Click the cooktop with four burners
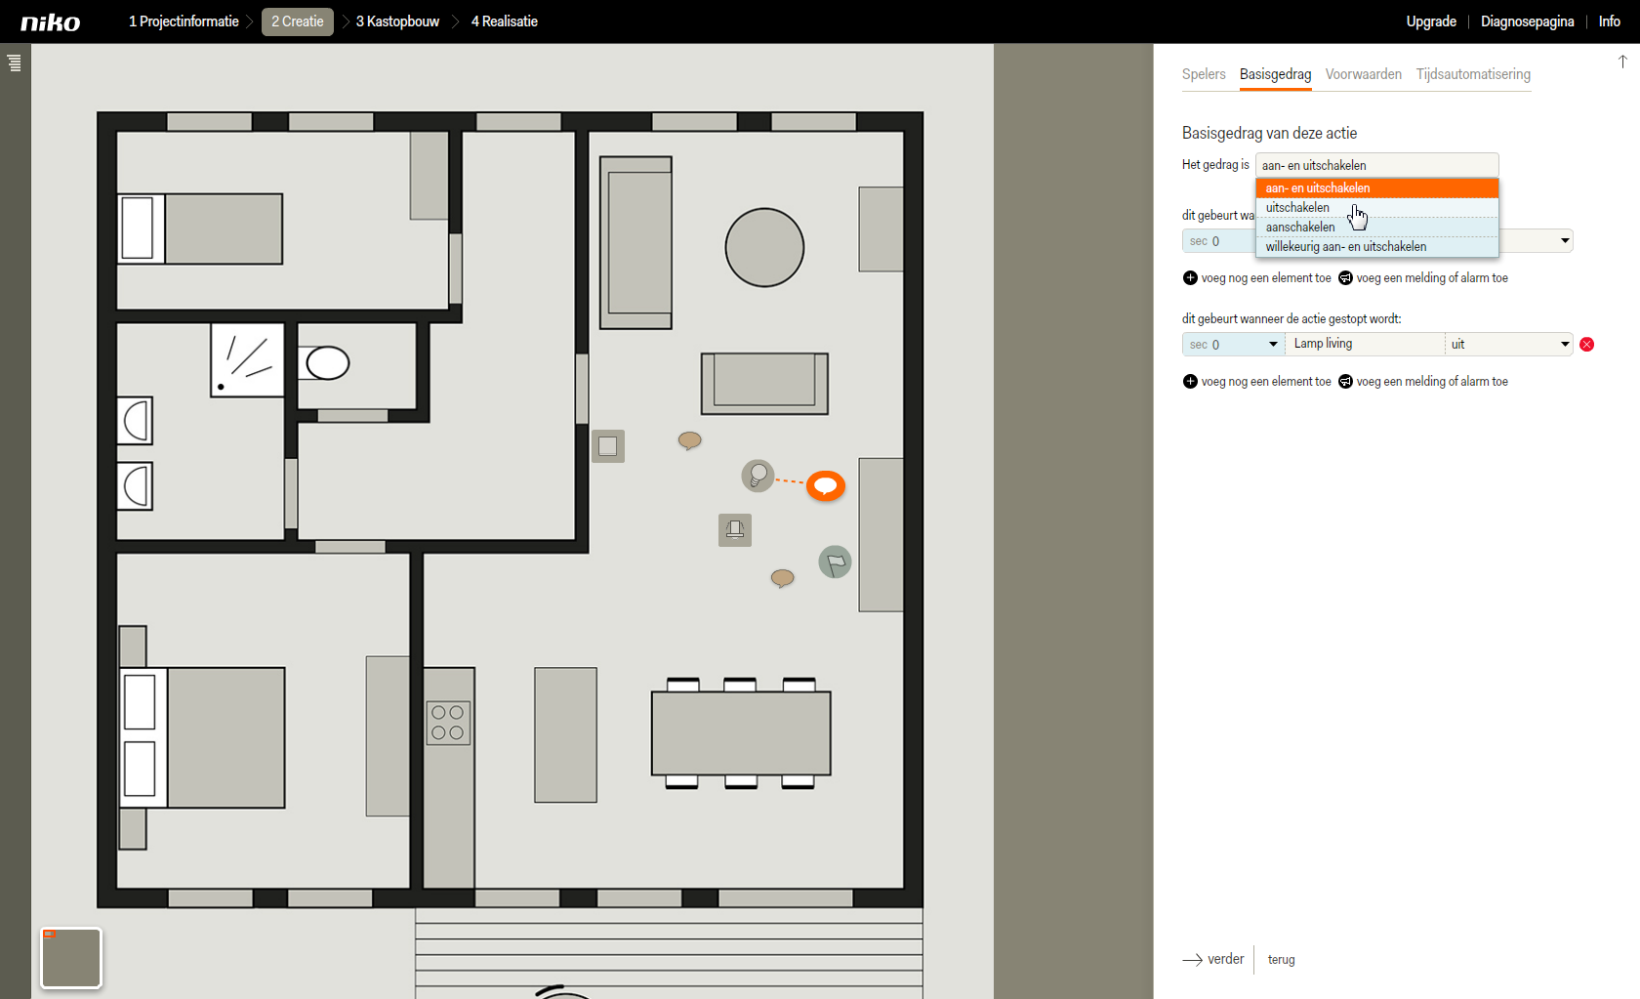The width and height of the screenshot is (1640, 999). click(x=448, y=723)
